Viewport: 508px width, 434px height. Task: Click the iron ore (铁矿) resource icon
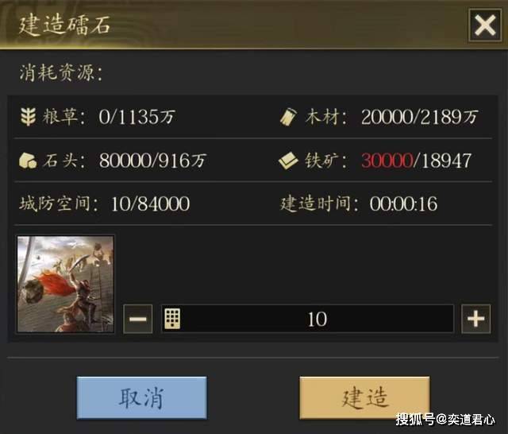[288, 161]
